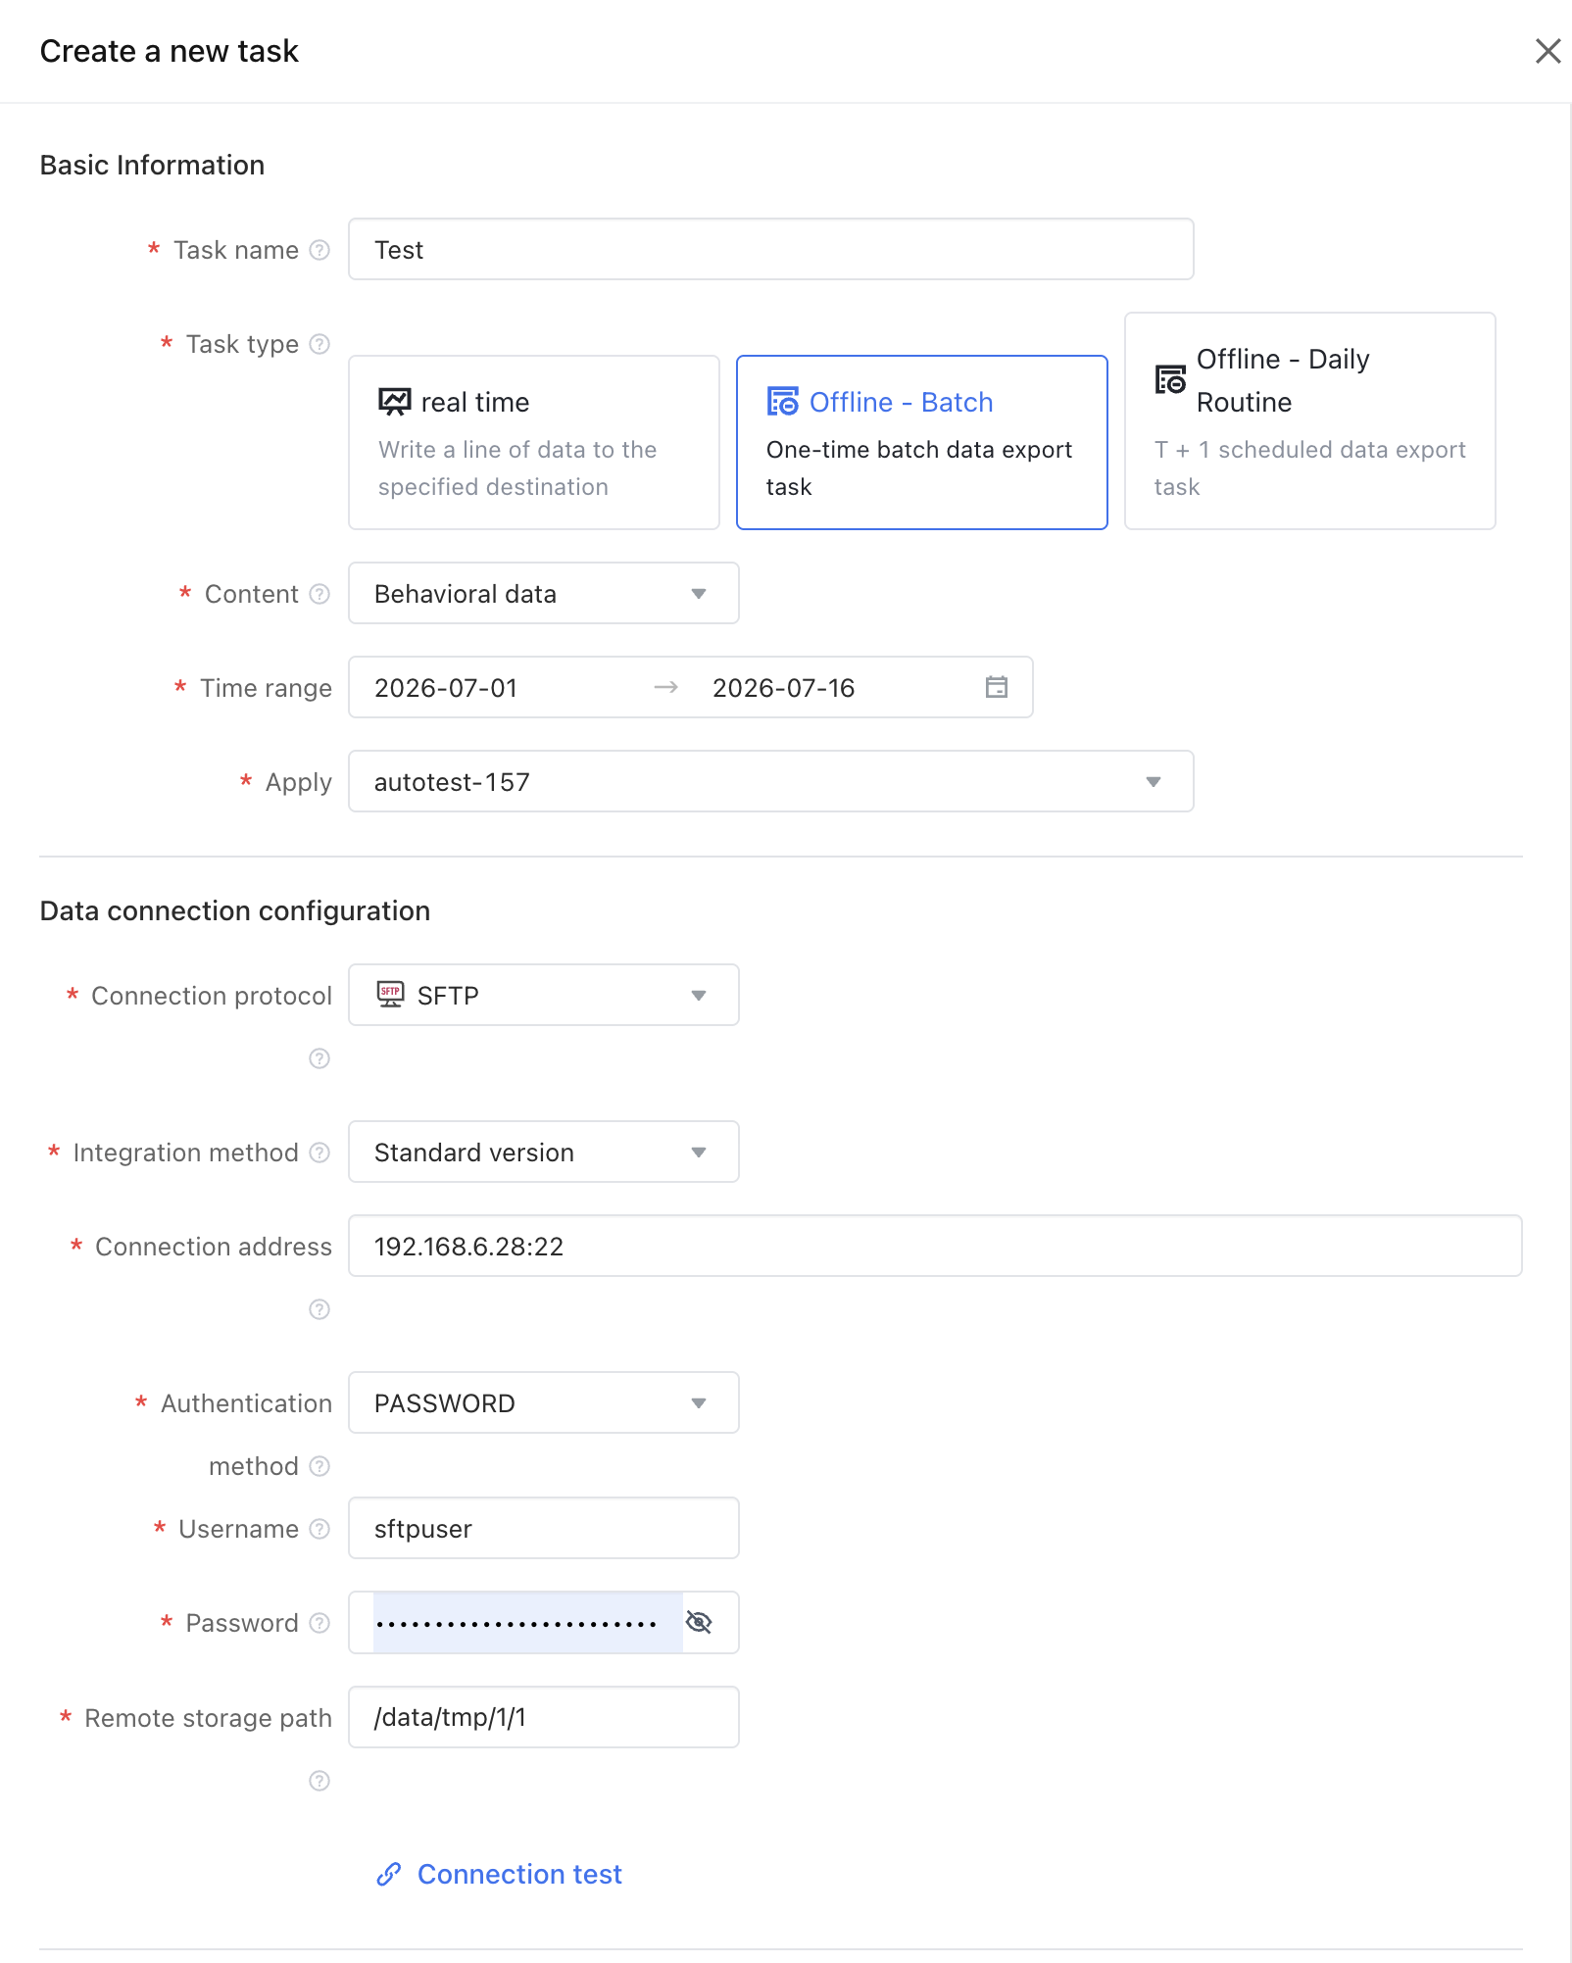Close the Create a new task dialog

(x=1548, y=51)
